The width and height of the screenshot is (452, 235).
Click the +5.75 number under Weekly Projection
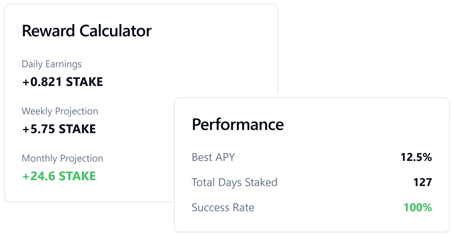39,129
